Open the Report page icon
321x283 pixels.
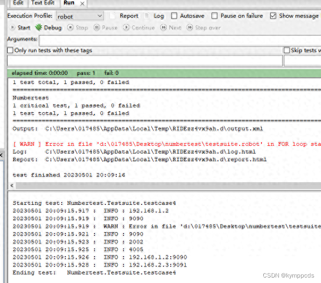[113, 16]
